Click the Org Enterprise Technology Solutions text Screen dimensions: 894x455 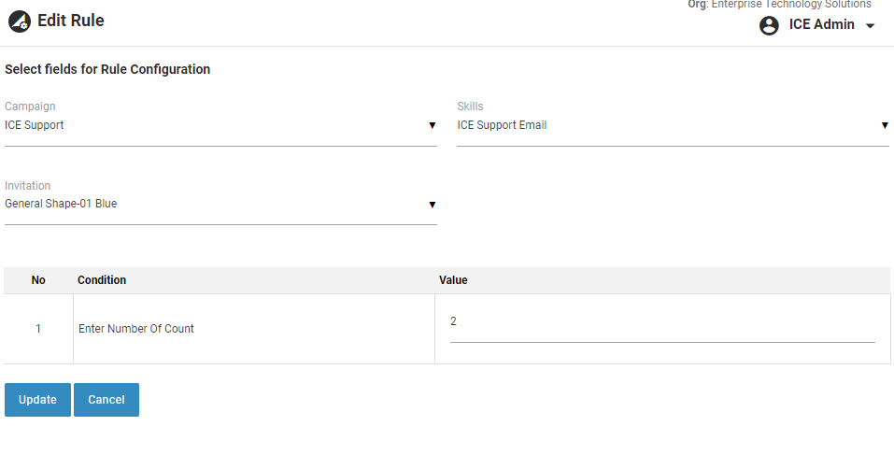pyautogui.click(x=779, y=5)
